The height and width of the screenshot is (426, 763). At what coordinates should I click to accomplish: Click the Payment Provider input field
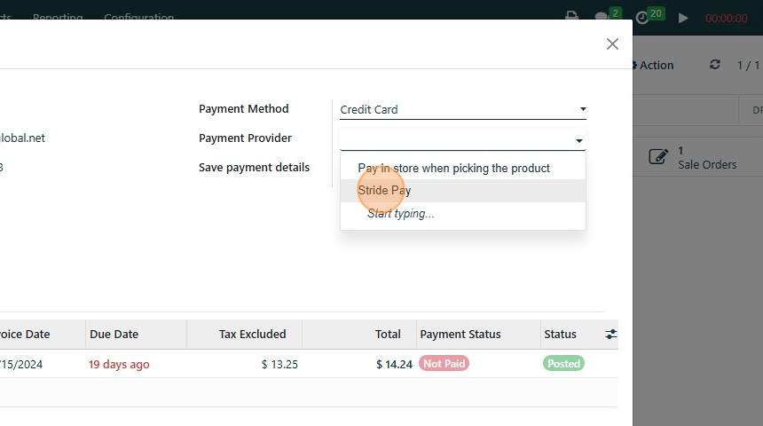click(x=456, y=139)
